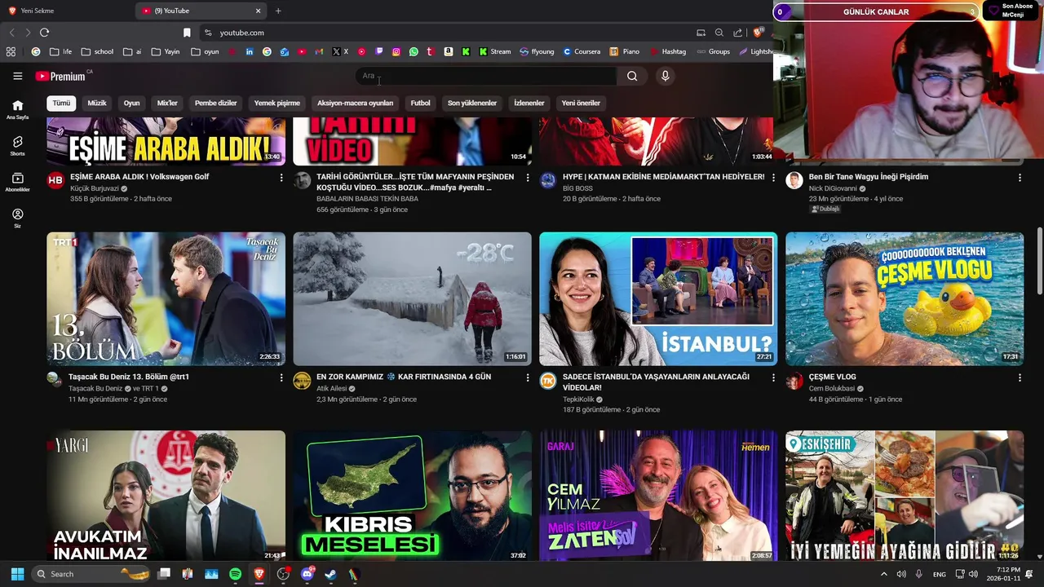Open the Windows Start menu

[17, 574]
